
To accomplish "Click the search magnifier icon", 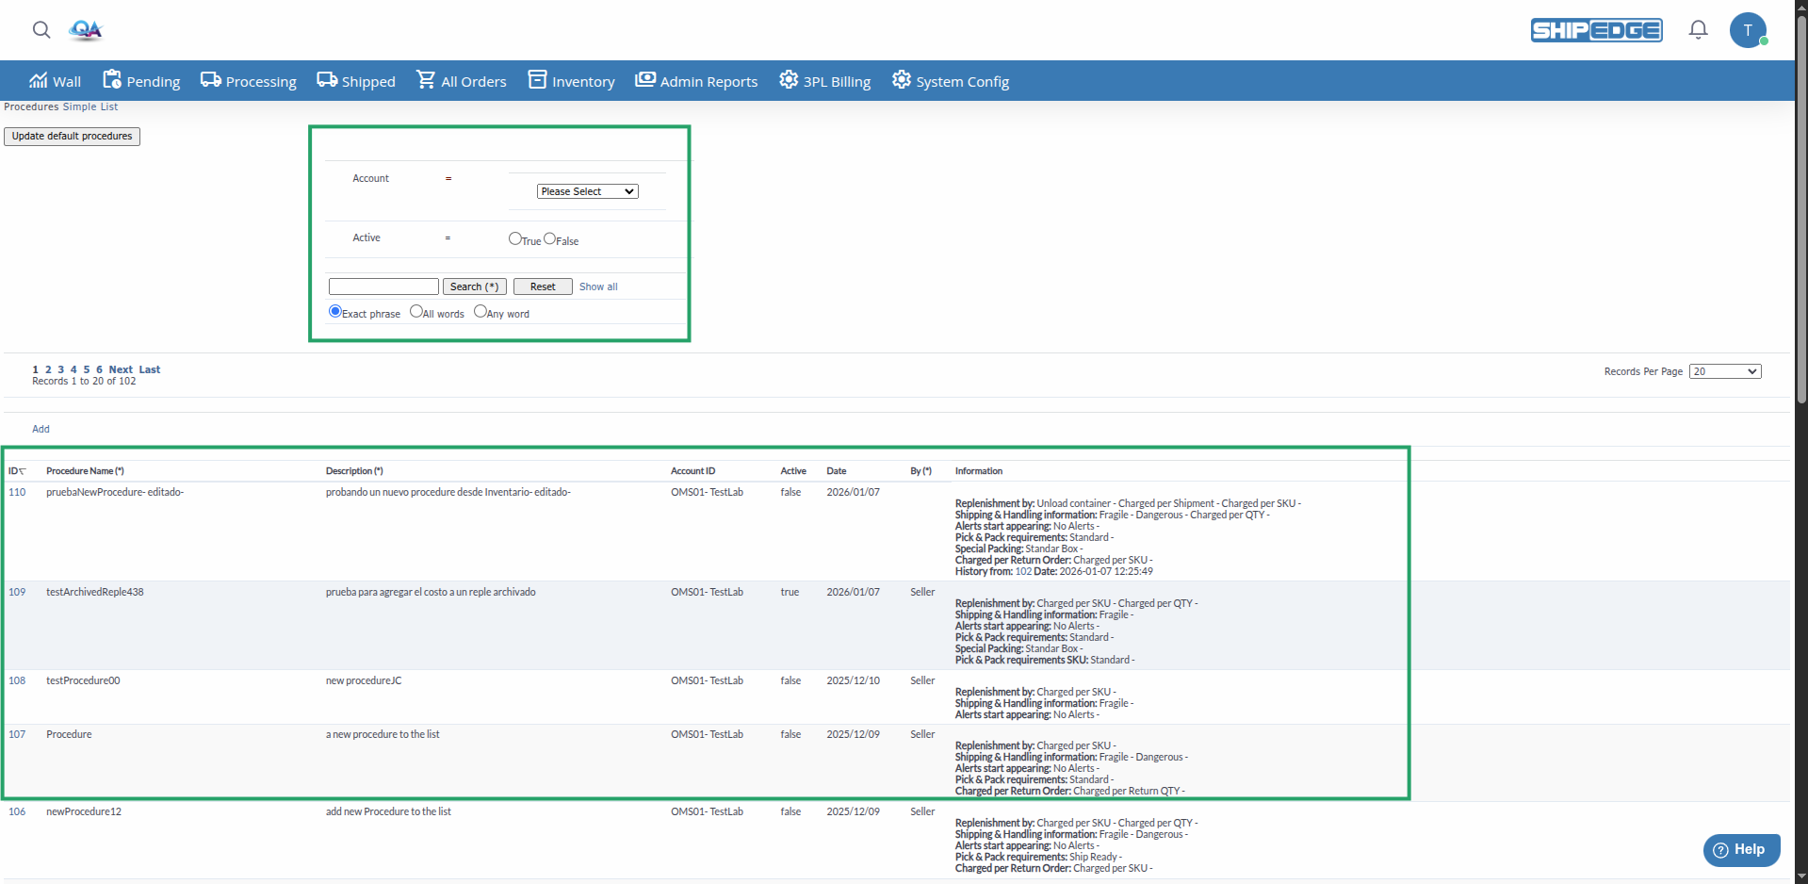I will [x=41, y=30].
